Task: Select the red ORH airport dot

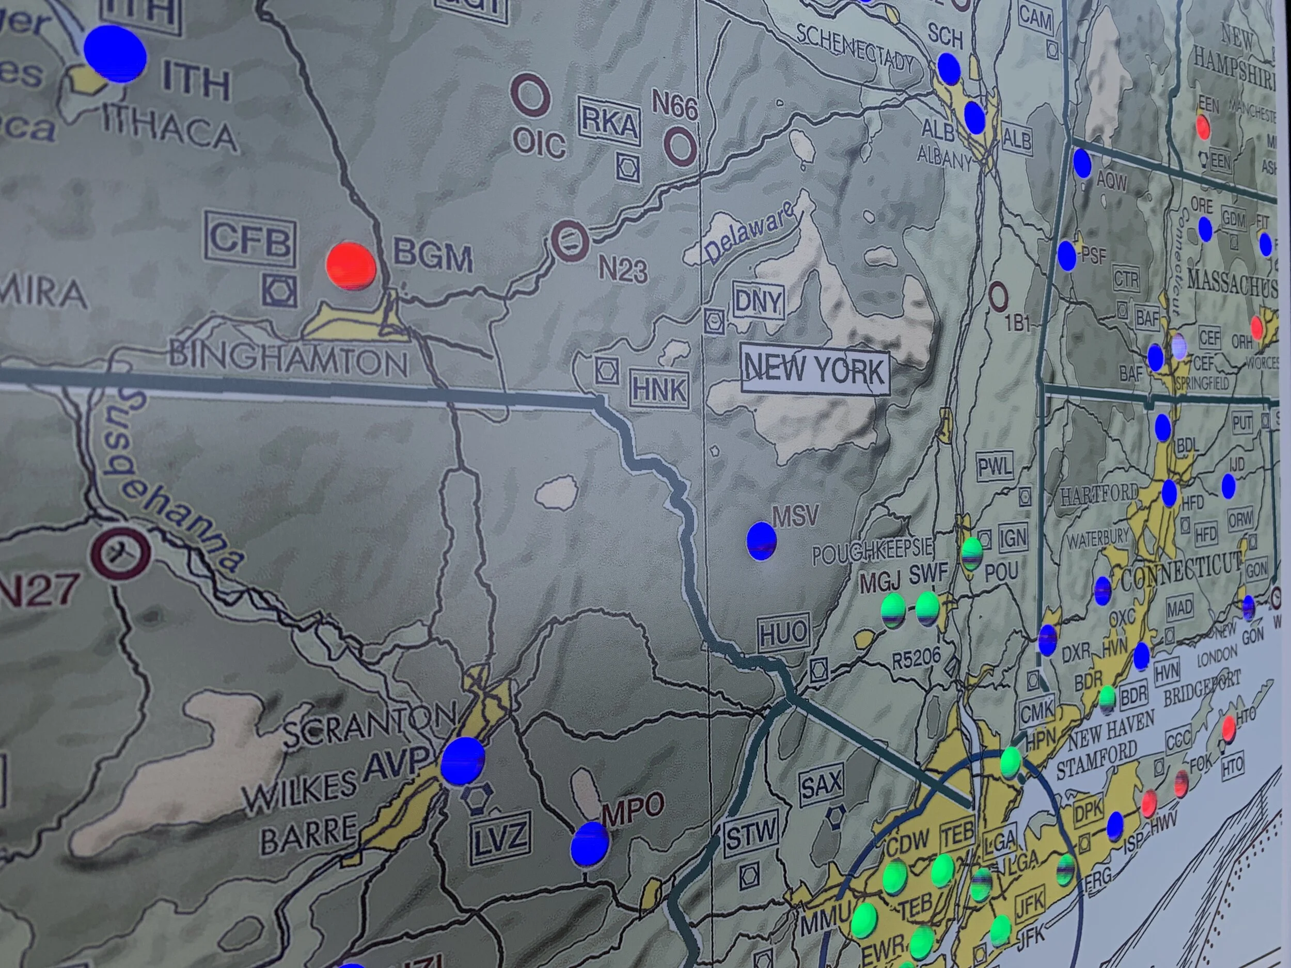Action: click(x=1257, y=328)
